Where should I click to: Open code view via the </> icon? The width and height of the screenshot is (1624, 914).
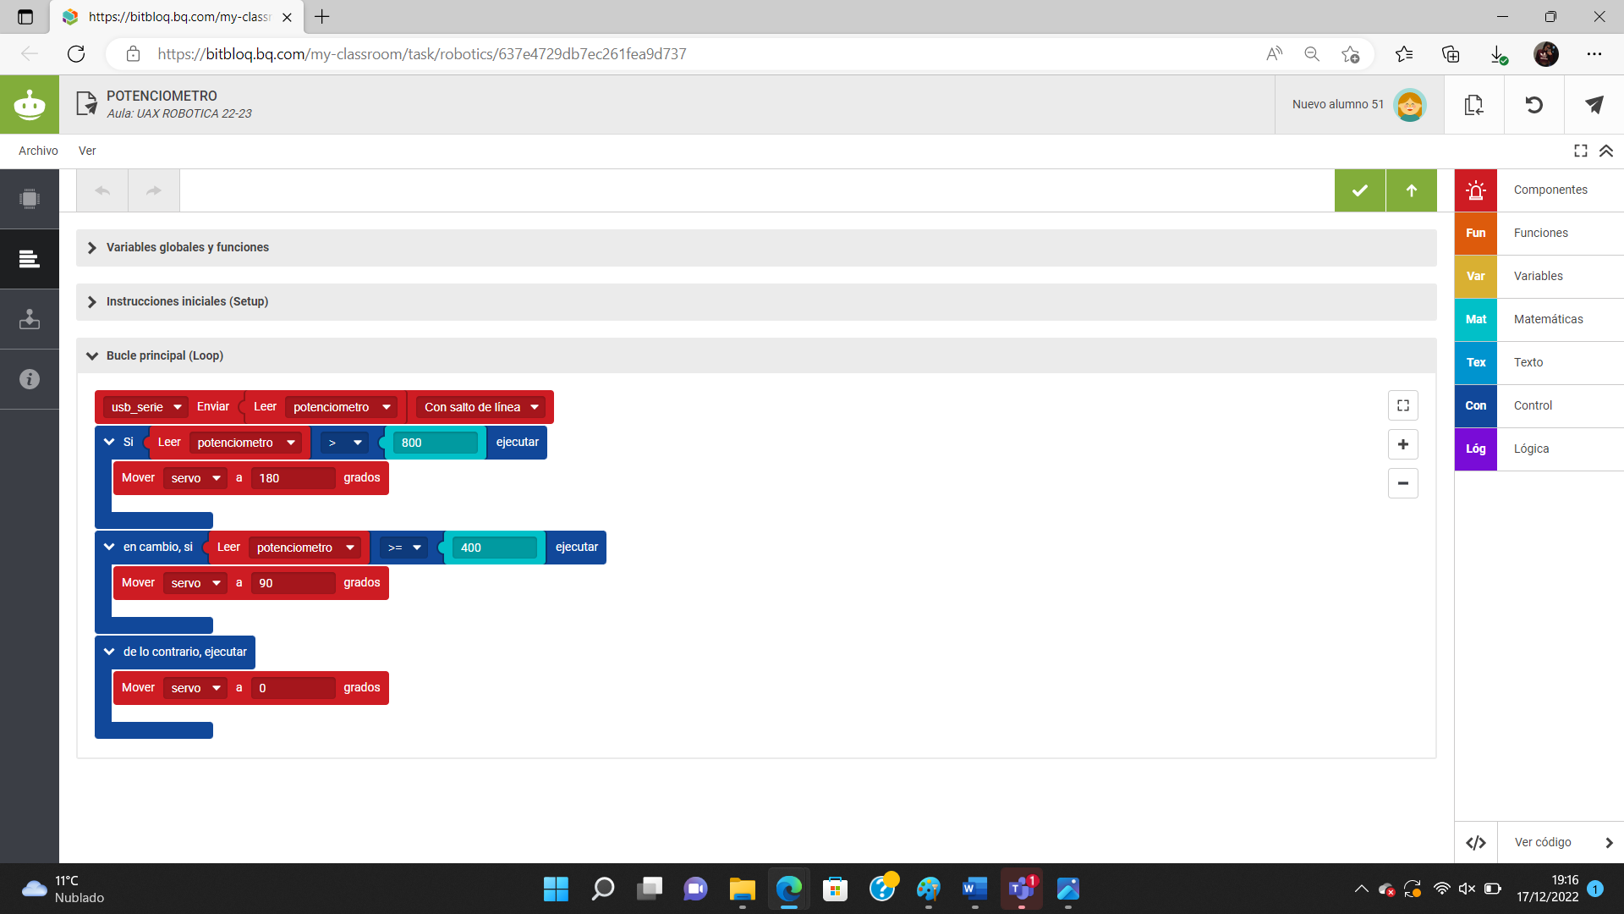tap(1477, 842)
